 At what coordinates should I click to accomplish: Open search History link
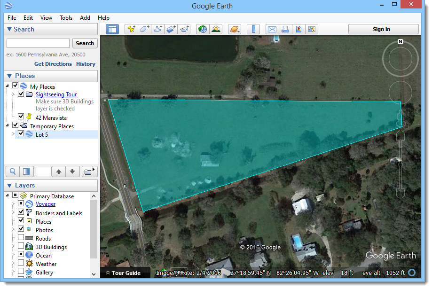[86, 64]
